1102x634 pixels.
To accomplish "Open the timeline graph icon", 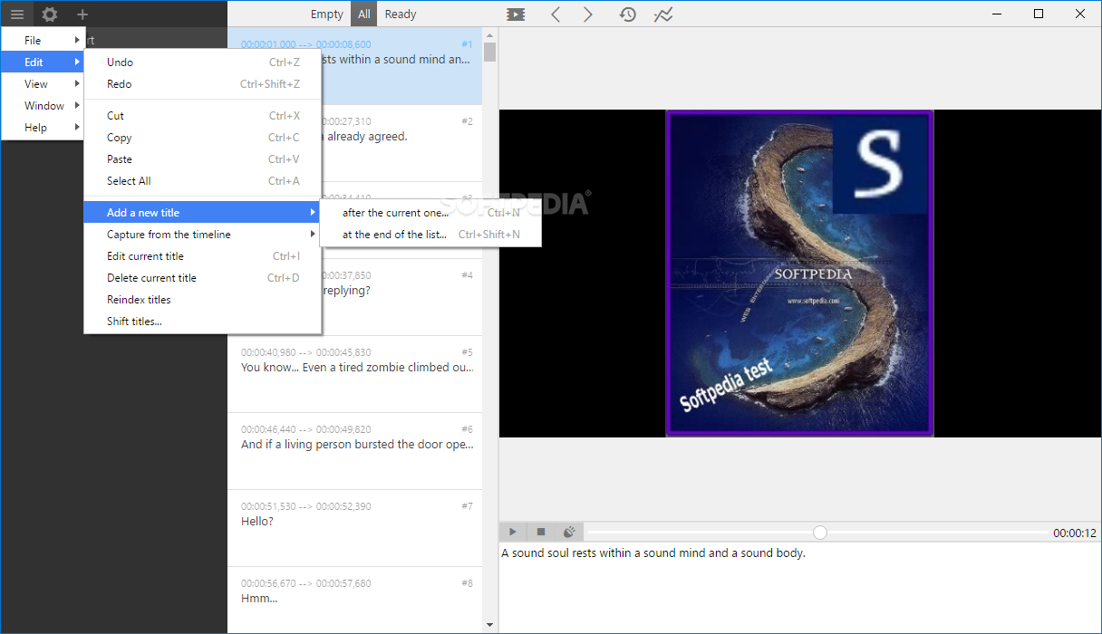I will tap(663, 14).
